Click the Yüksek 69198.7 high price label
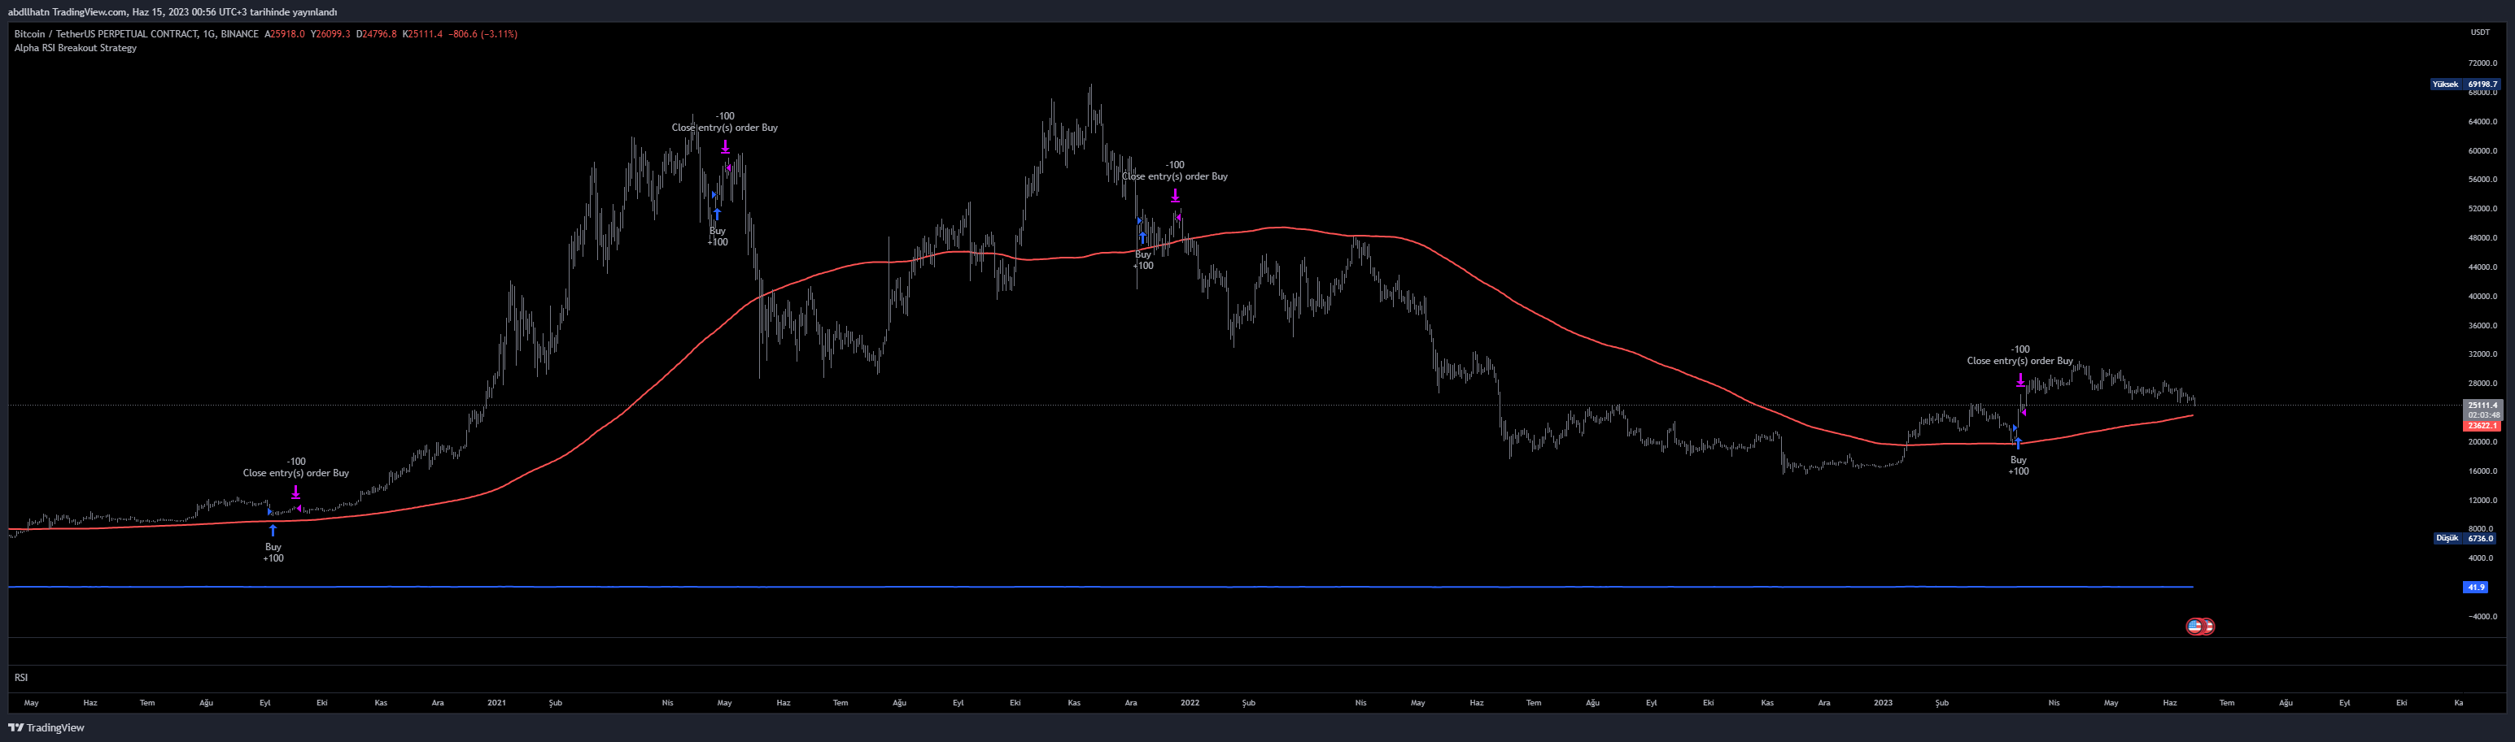This screenshot has width=2515, height=742. (2465, 84)
